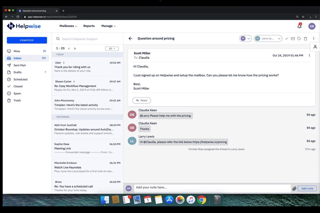Viewport: 320px width, 213px height.
Task: Click the browser address bar
Action: tap(159, 17)
